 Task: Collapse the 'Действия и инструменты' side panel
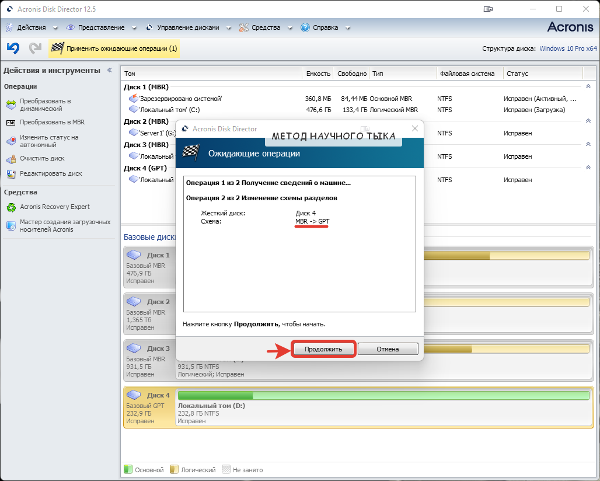110,70
